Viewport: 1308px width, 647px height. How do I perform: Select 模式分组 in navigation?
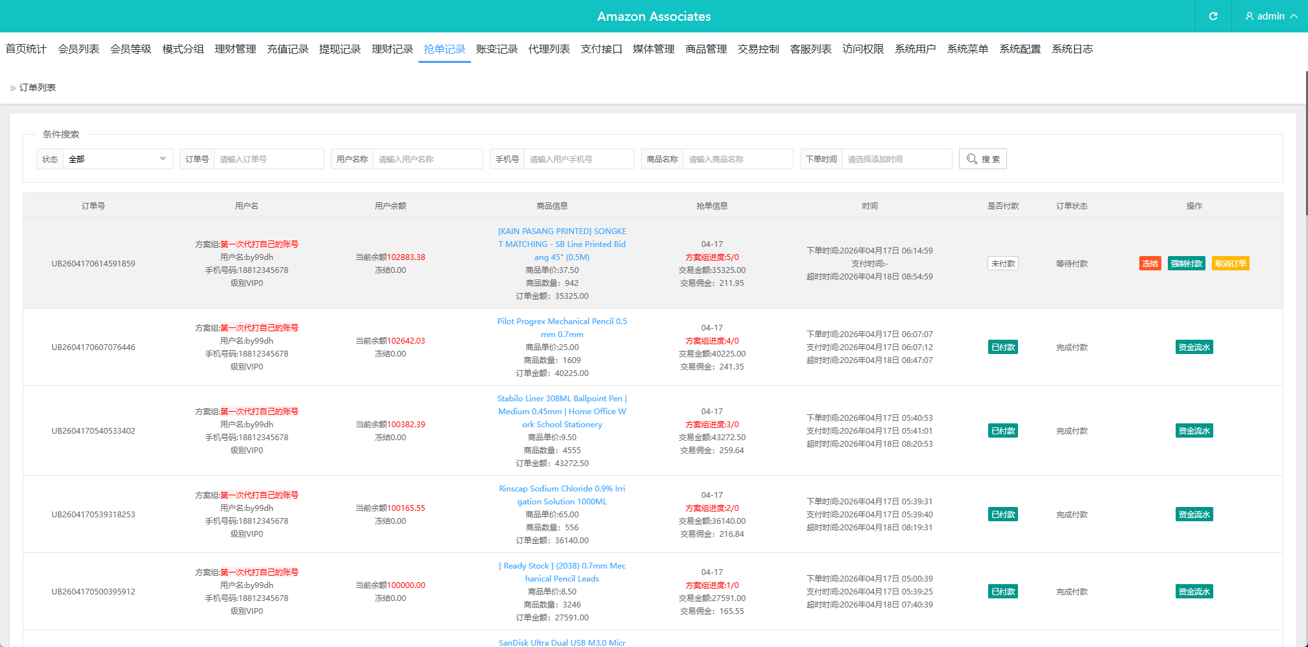183,49
